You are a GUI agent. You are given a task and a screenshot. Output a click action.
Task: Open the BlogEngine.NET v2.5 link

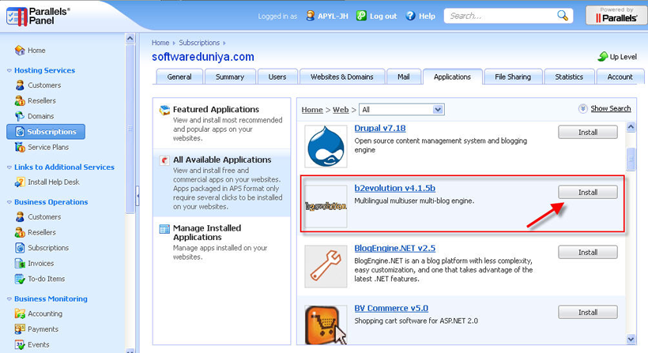(x=394, y=249)
